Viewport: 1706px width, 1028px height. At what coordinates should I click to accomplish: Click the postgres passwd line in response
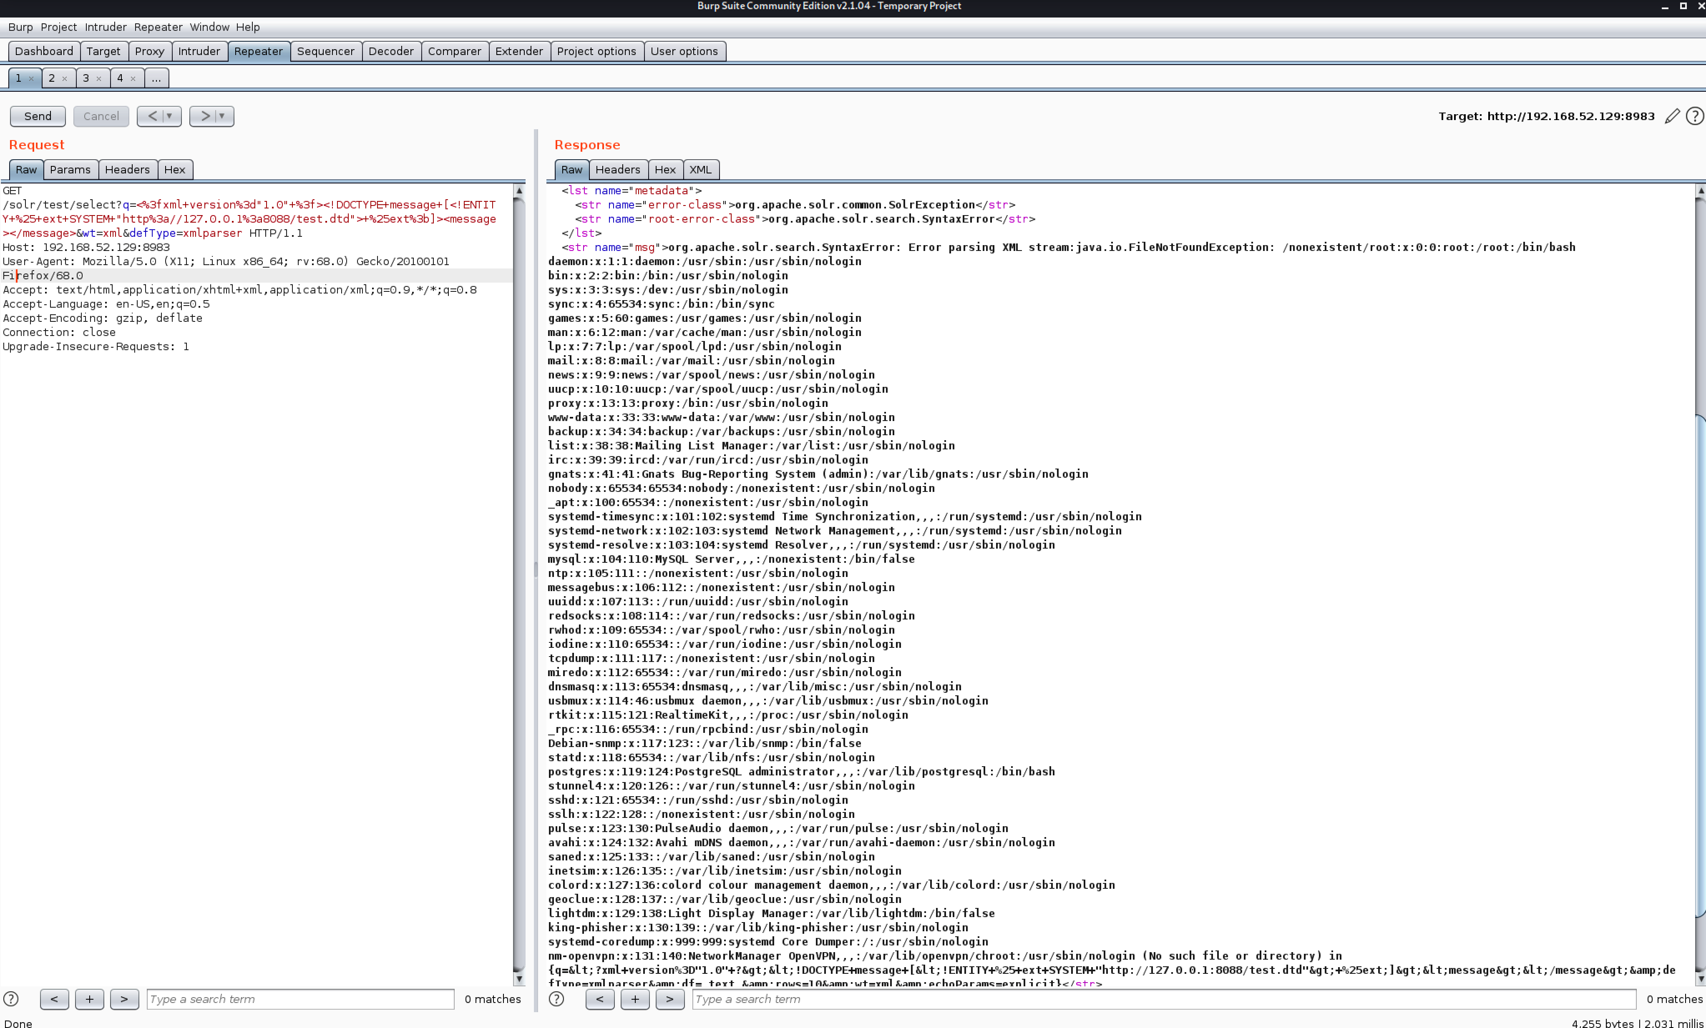coord(802,771)
